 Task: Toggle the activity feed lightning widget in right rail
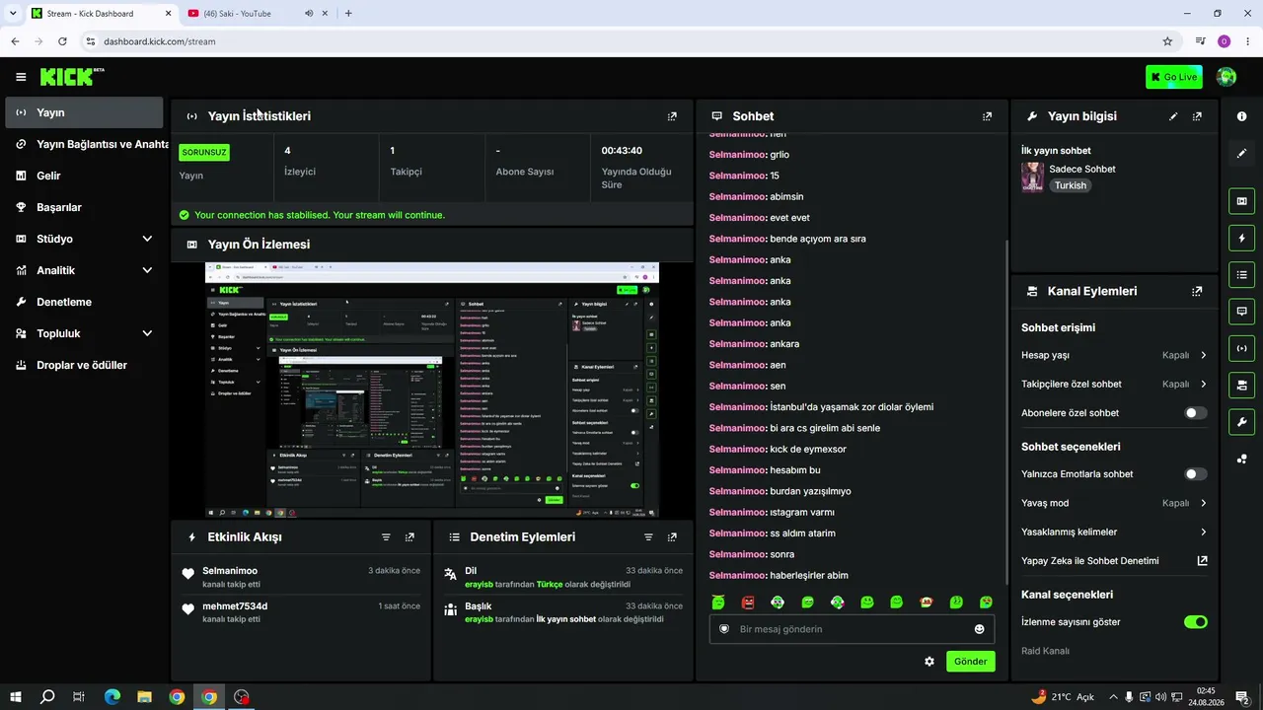1241,238
